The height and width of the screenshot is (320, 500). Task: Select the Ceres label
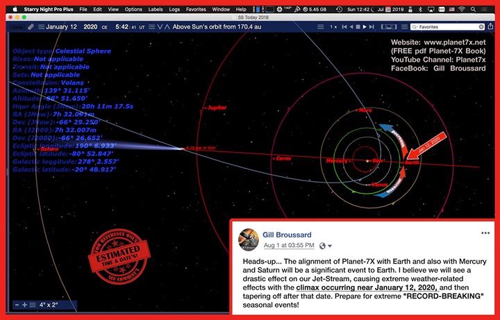(283, 158)
